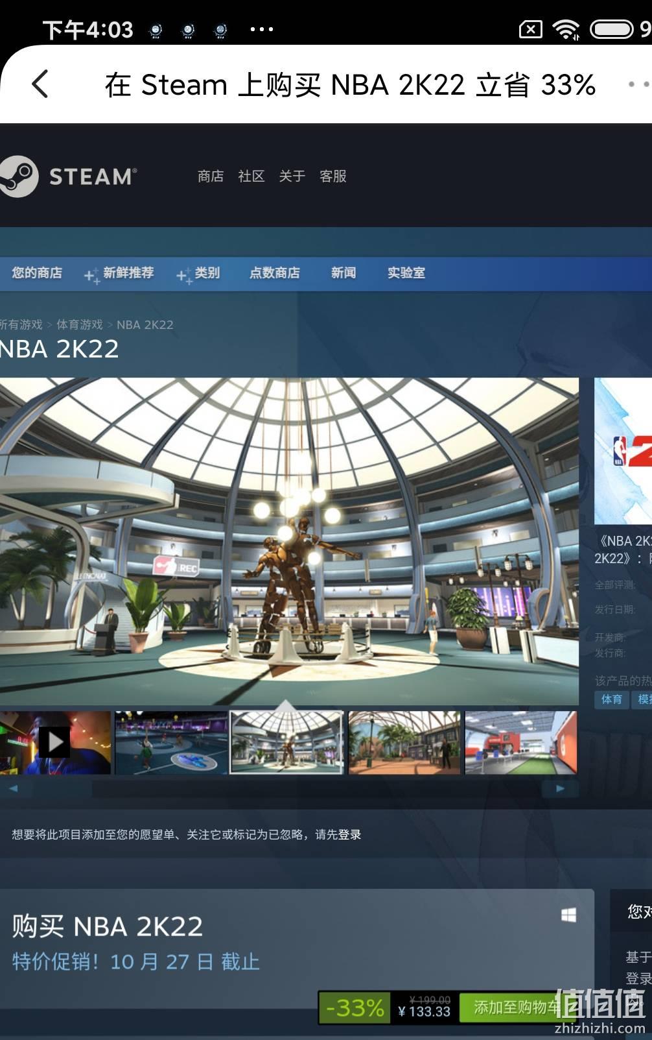Tap battery status icon

coord(611,29)
